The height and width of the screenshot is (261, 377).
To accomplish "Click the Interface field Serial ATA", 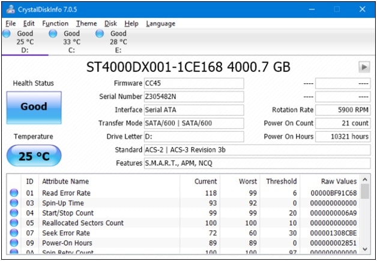I will pos(194,110).
